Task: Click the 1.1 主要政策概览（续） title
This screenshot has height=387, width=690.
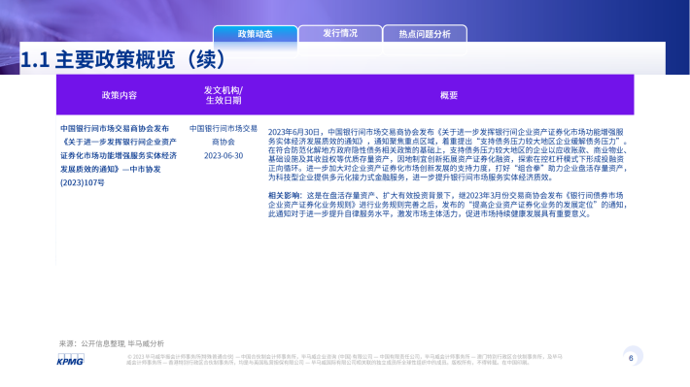Action: coord(123,59)
